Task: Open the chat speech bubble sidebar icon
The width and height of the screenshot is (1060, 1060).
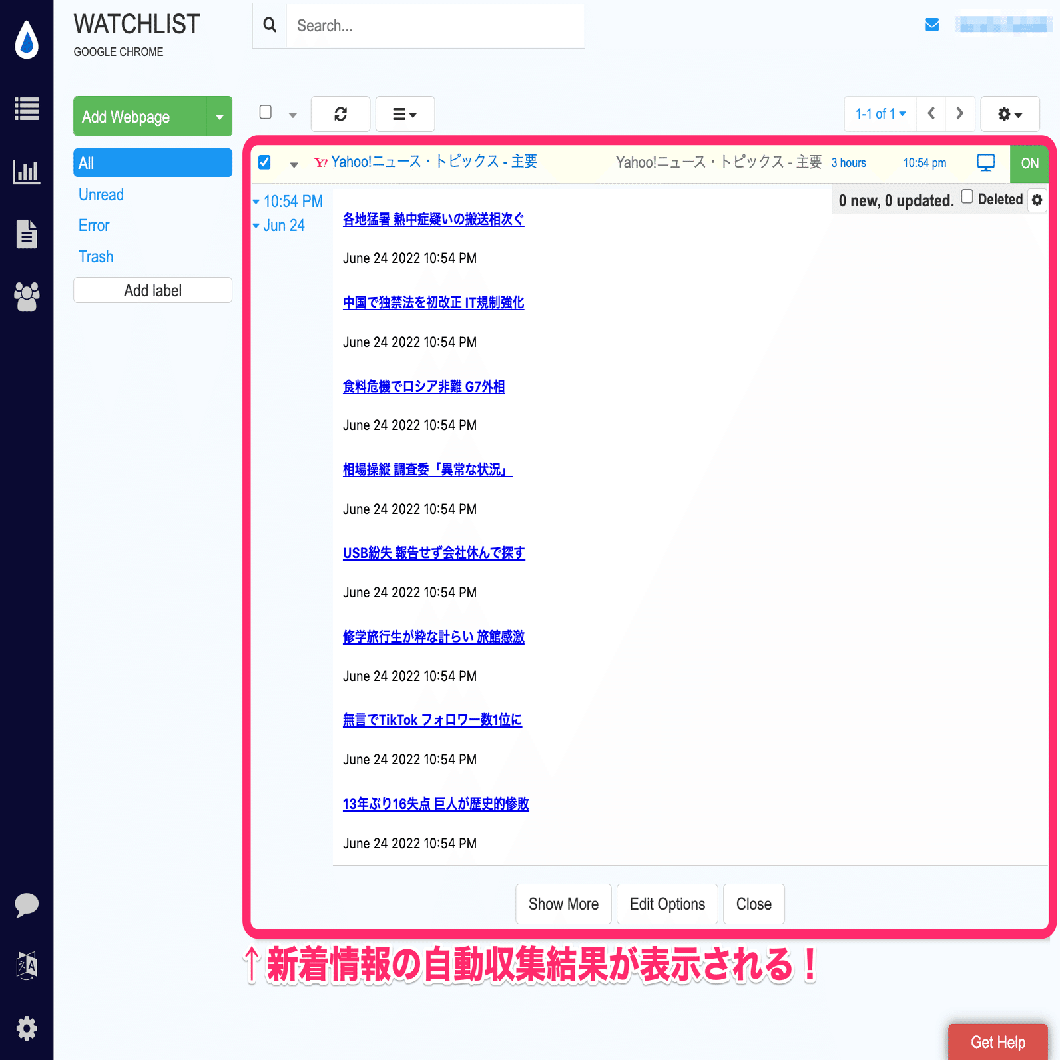Action: (x=27, y=905)
